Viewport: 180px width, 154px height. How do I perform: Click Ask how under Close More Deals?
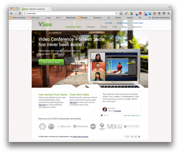73,102
